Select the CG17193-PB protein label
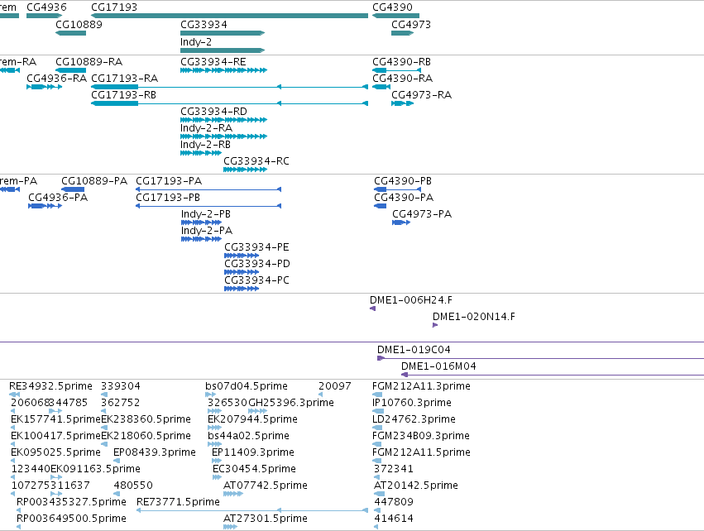This screenshot has height=531, width=704. (x=168, y=198)
